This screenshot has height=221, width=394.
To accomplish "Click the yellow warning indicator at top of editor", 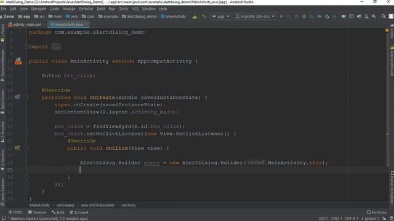I will (x=387, y=30).
